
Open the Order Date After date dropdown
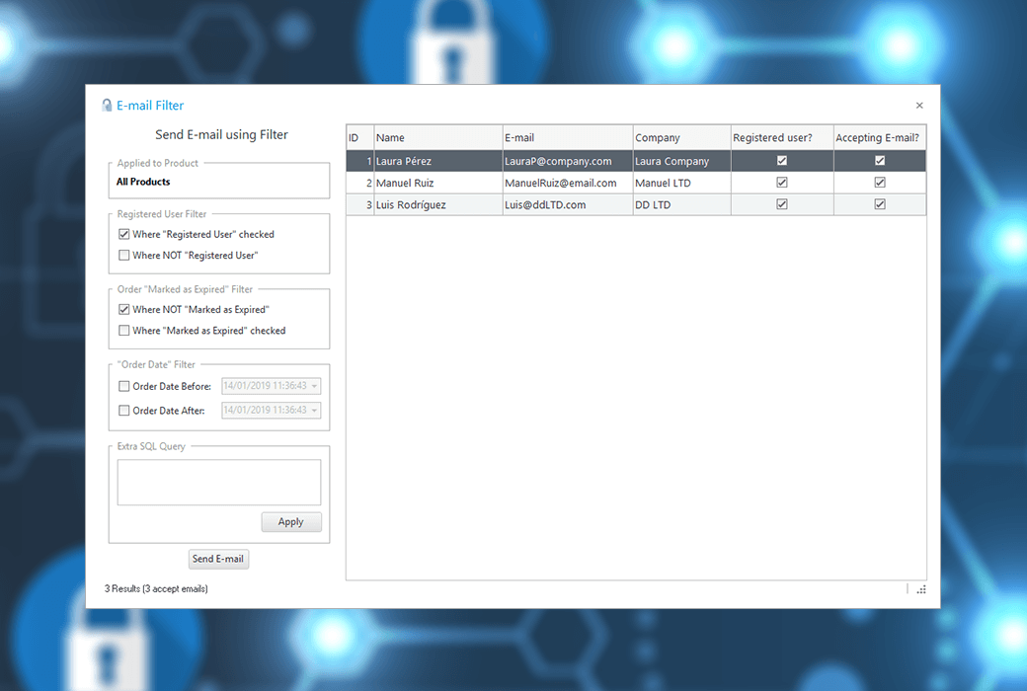[314, 411]
